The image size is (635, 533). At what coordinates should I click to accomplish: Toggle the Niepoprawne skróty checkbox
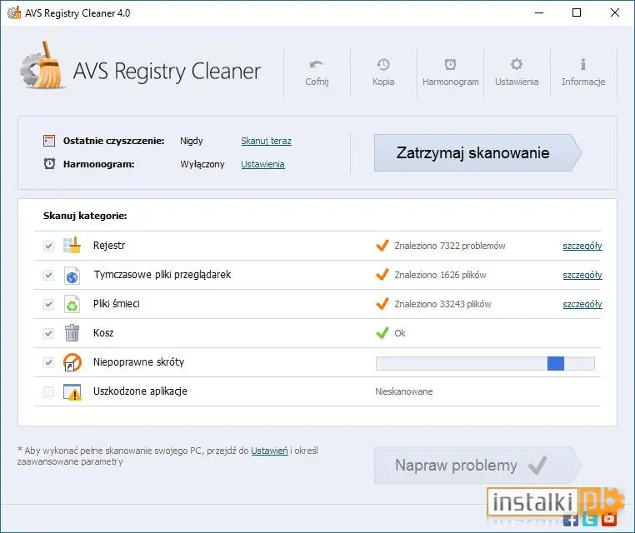(x=48, y=362)
